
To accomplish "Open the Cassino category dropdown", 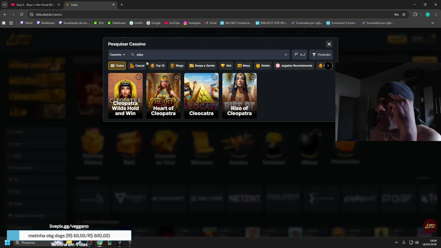I will [x=117, y=54].
